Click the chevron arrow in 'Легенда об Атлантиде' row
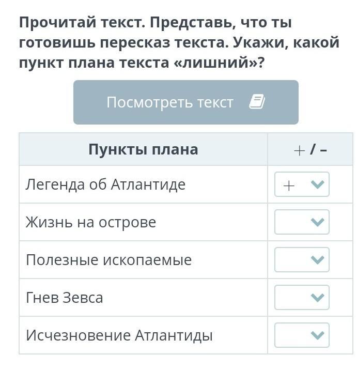 [317, 184]
